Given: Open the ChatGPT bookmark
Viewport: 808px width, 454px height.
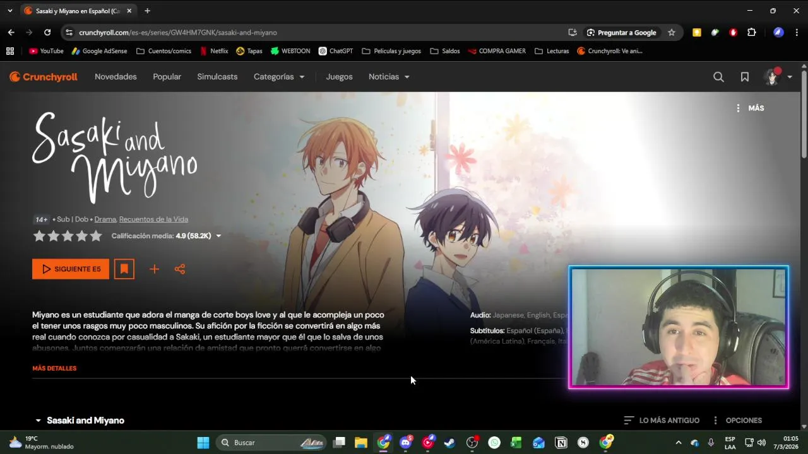Looking at the screenshot, I should point(335,51).
